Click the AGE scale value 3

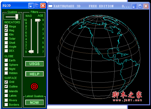pyautogui.click(x=43, y=34)
